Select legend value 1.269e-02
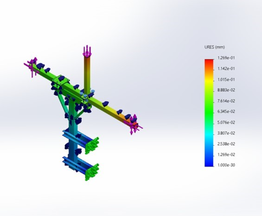Viewport: 262px width, 216px height. pos(226,154)
